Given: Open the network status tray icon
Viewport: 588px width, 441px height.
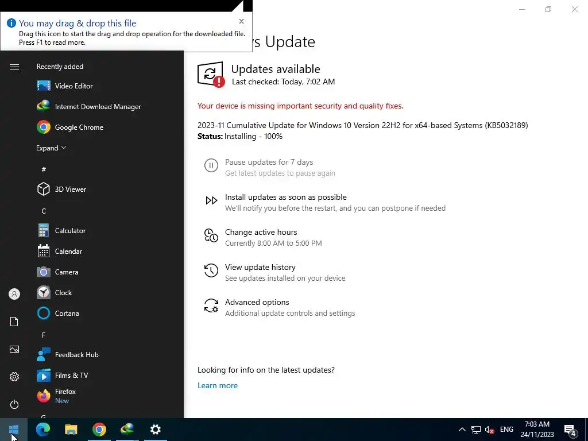Looking at the screenshot, I should tap(476, 430).
